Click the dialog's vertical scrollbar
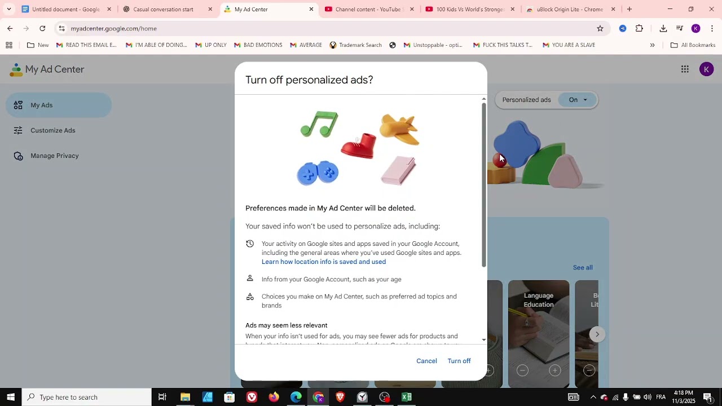722x406 pixels. [x=483, y=185]
